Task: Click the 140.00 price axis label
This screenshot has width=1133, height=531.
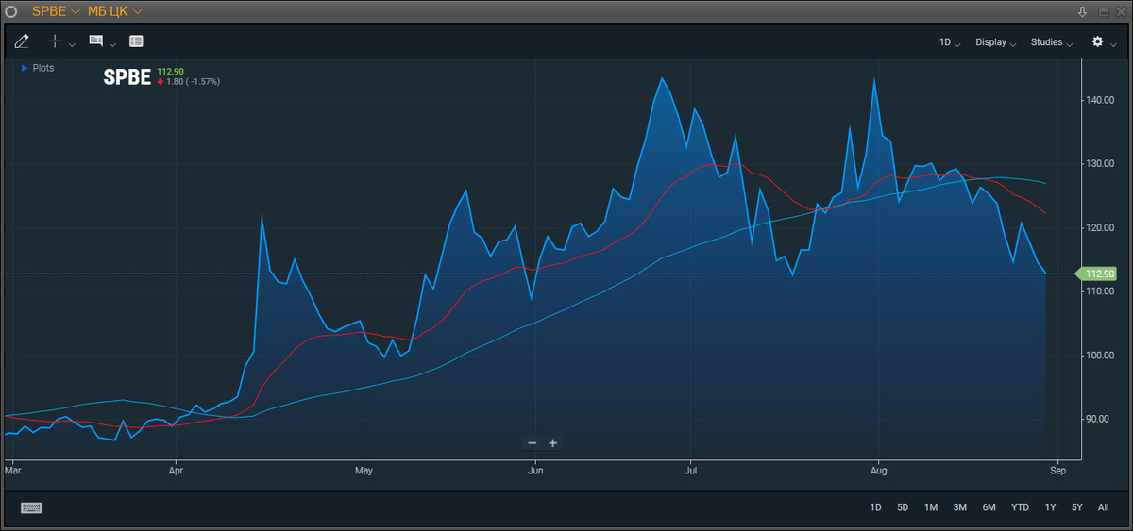Action: tap(1102, 100)
